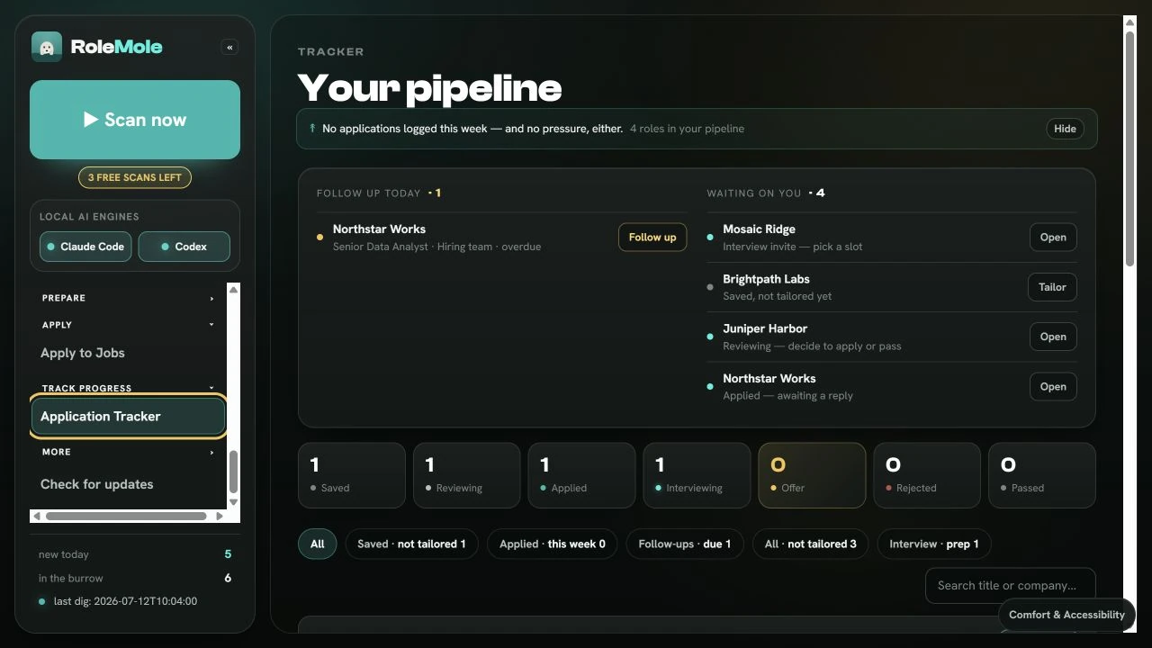This screenshot has height=648, width=1152.
Task: Click the main page vertical scrollbar thumb
Action: click(x=1130, y=148)
